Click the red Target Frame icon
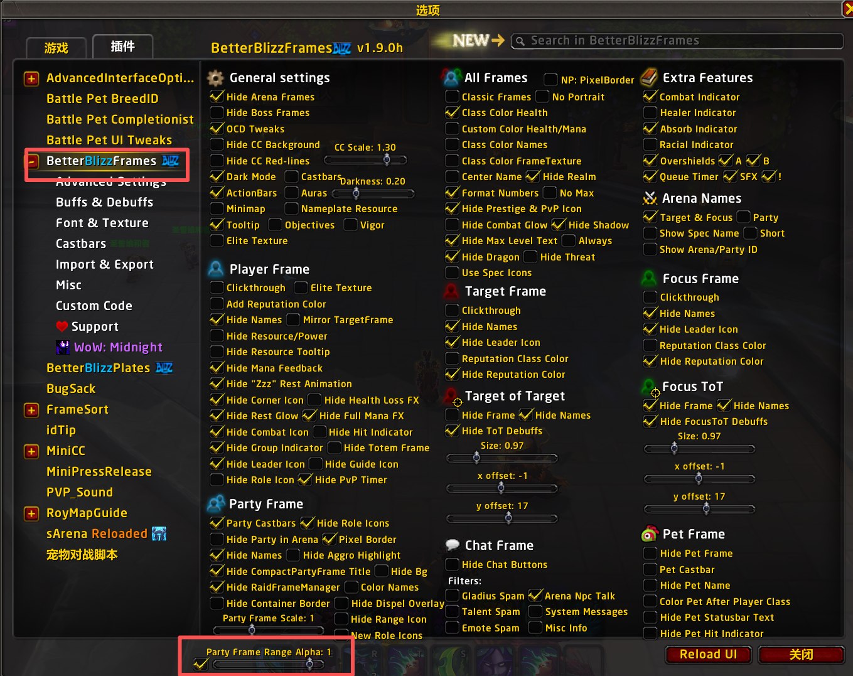 (x=451, y=291)
